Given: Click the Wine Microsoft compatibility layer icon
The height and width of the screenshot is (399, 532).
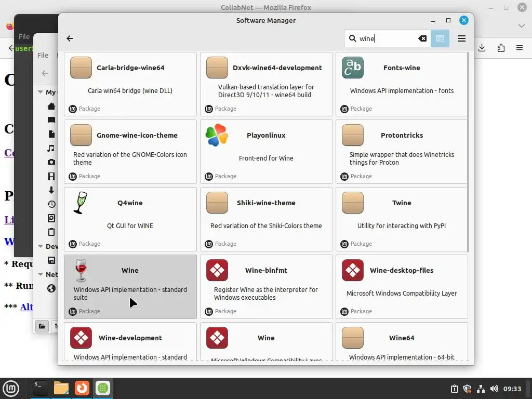Looking at the screenshot, I should tap(217, 338).
